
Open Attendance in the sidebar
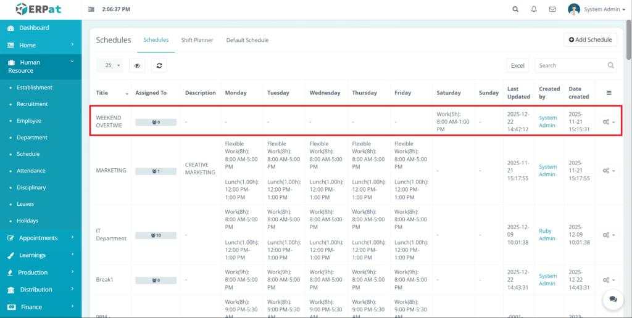(31, 171)
